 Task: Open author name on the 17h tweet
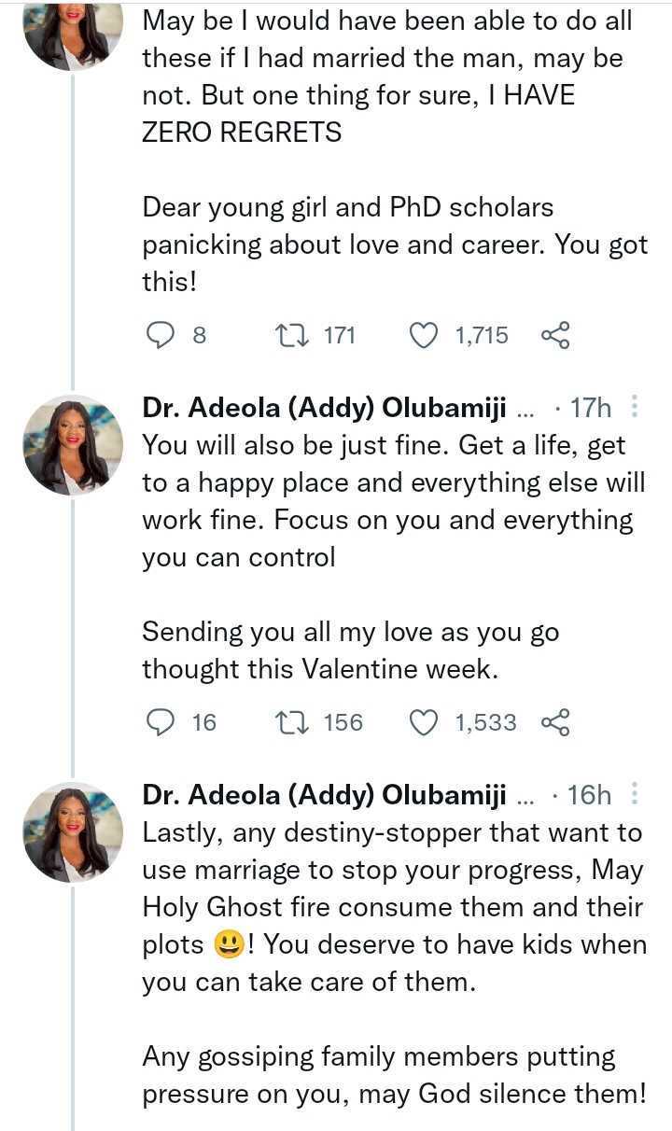[324, 408]
